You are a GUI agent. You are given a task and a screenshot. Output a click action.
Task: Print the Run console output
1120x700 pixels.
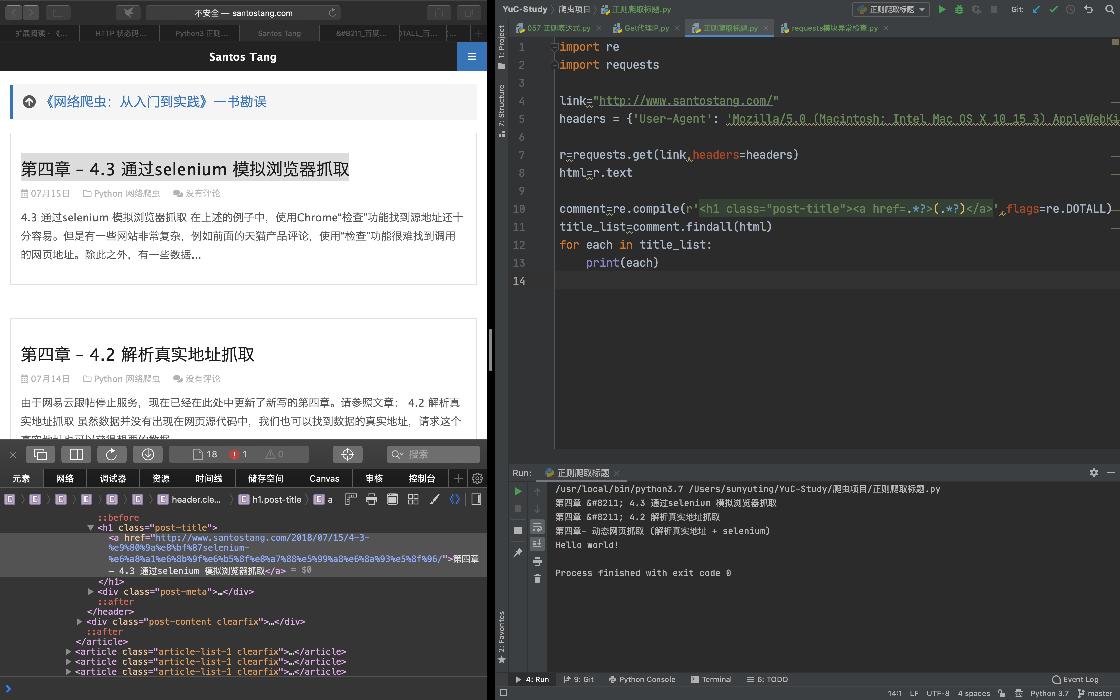point(537,562)
